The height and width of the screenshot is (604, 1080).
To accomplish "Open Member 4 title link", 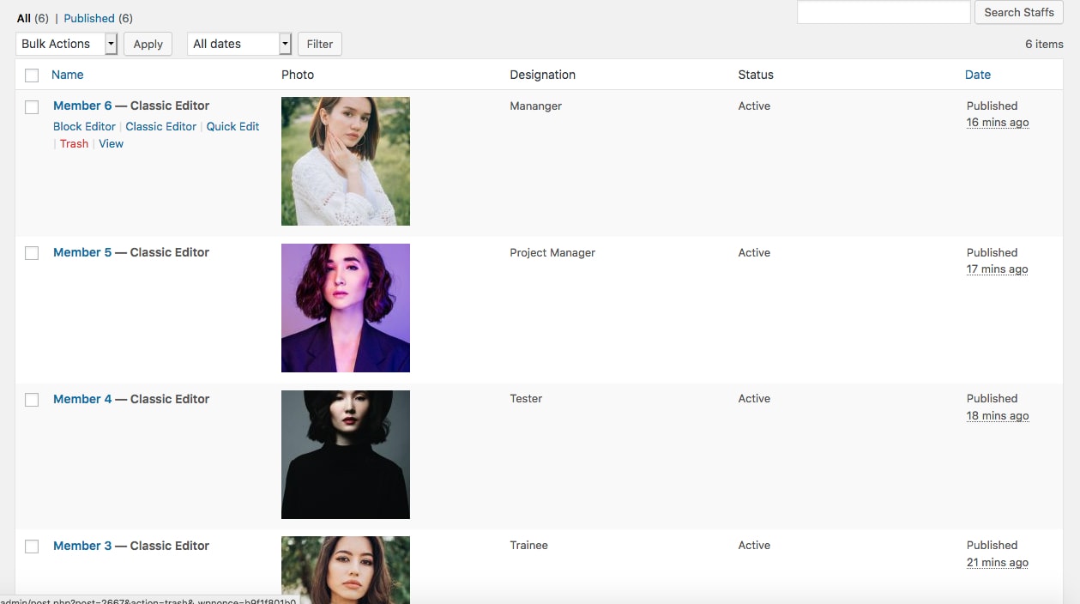I will 82,399.
